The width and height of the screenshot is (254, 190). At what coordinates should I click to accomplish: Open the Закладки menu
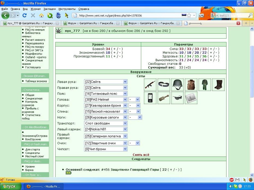49,9
